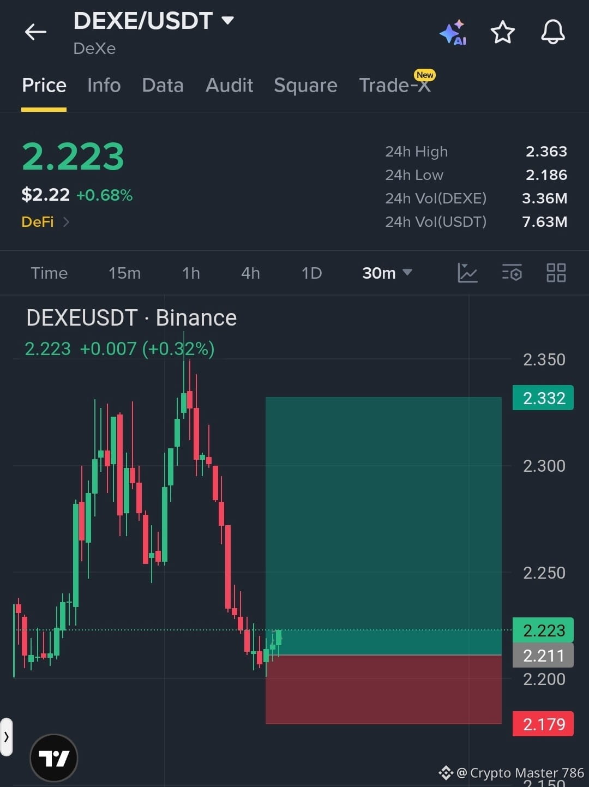Open the DEXE/USDT pair dropdown
The height and width of the screenshot is (787, 589).
154,21
